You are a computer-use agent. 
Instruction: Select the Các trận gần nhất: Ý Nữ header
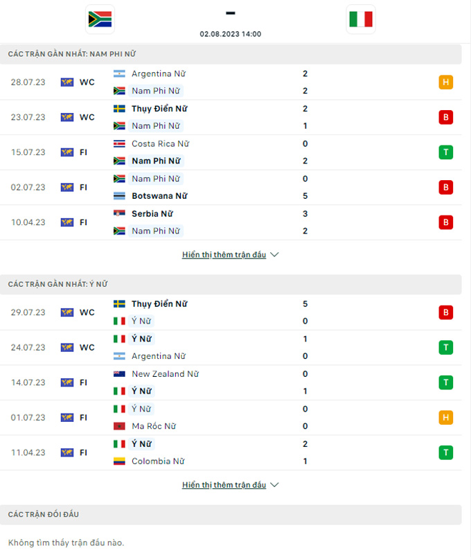click(57, 284)
